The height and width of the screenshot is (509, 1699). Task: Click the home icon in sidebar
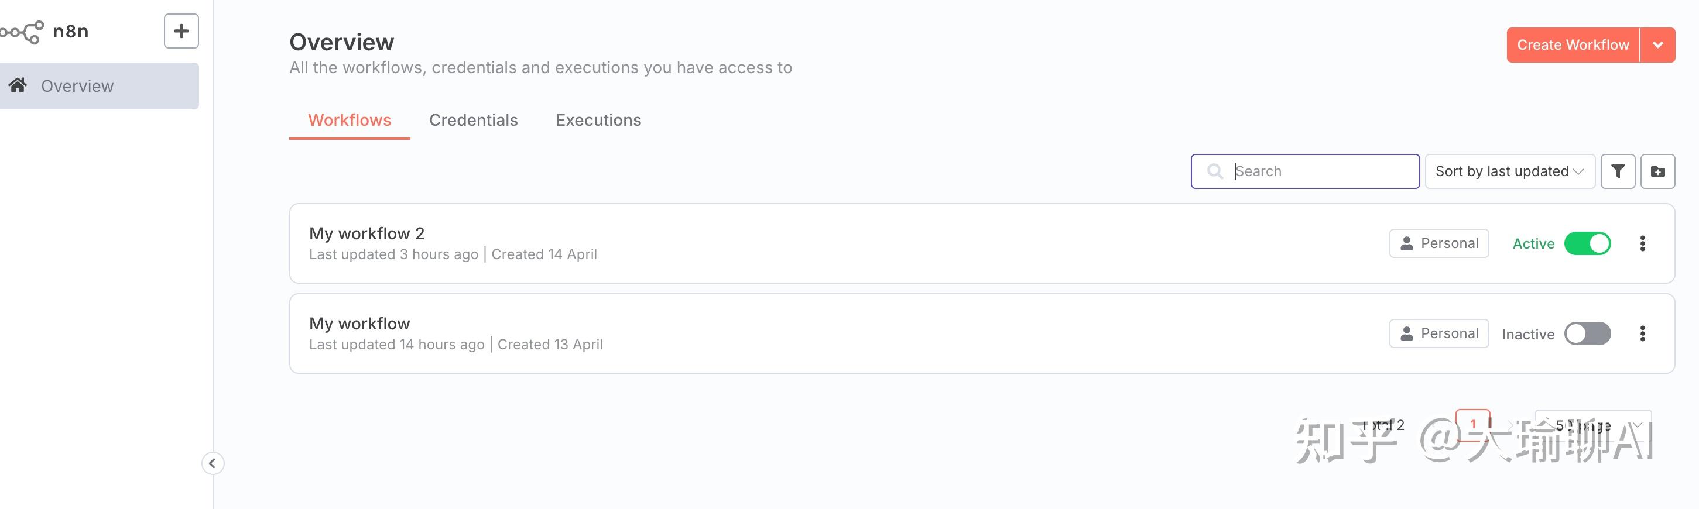coord(18,85)
